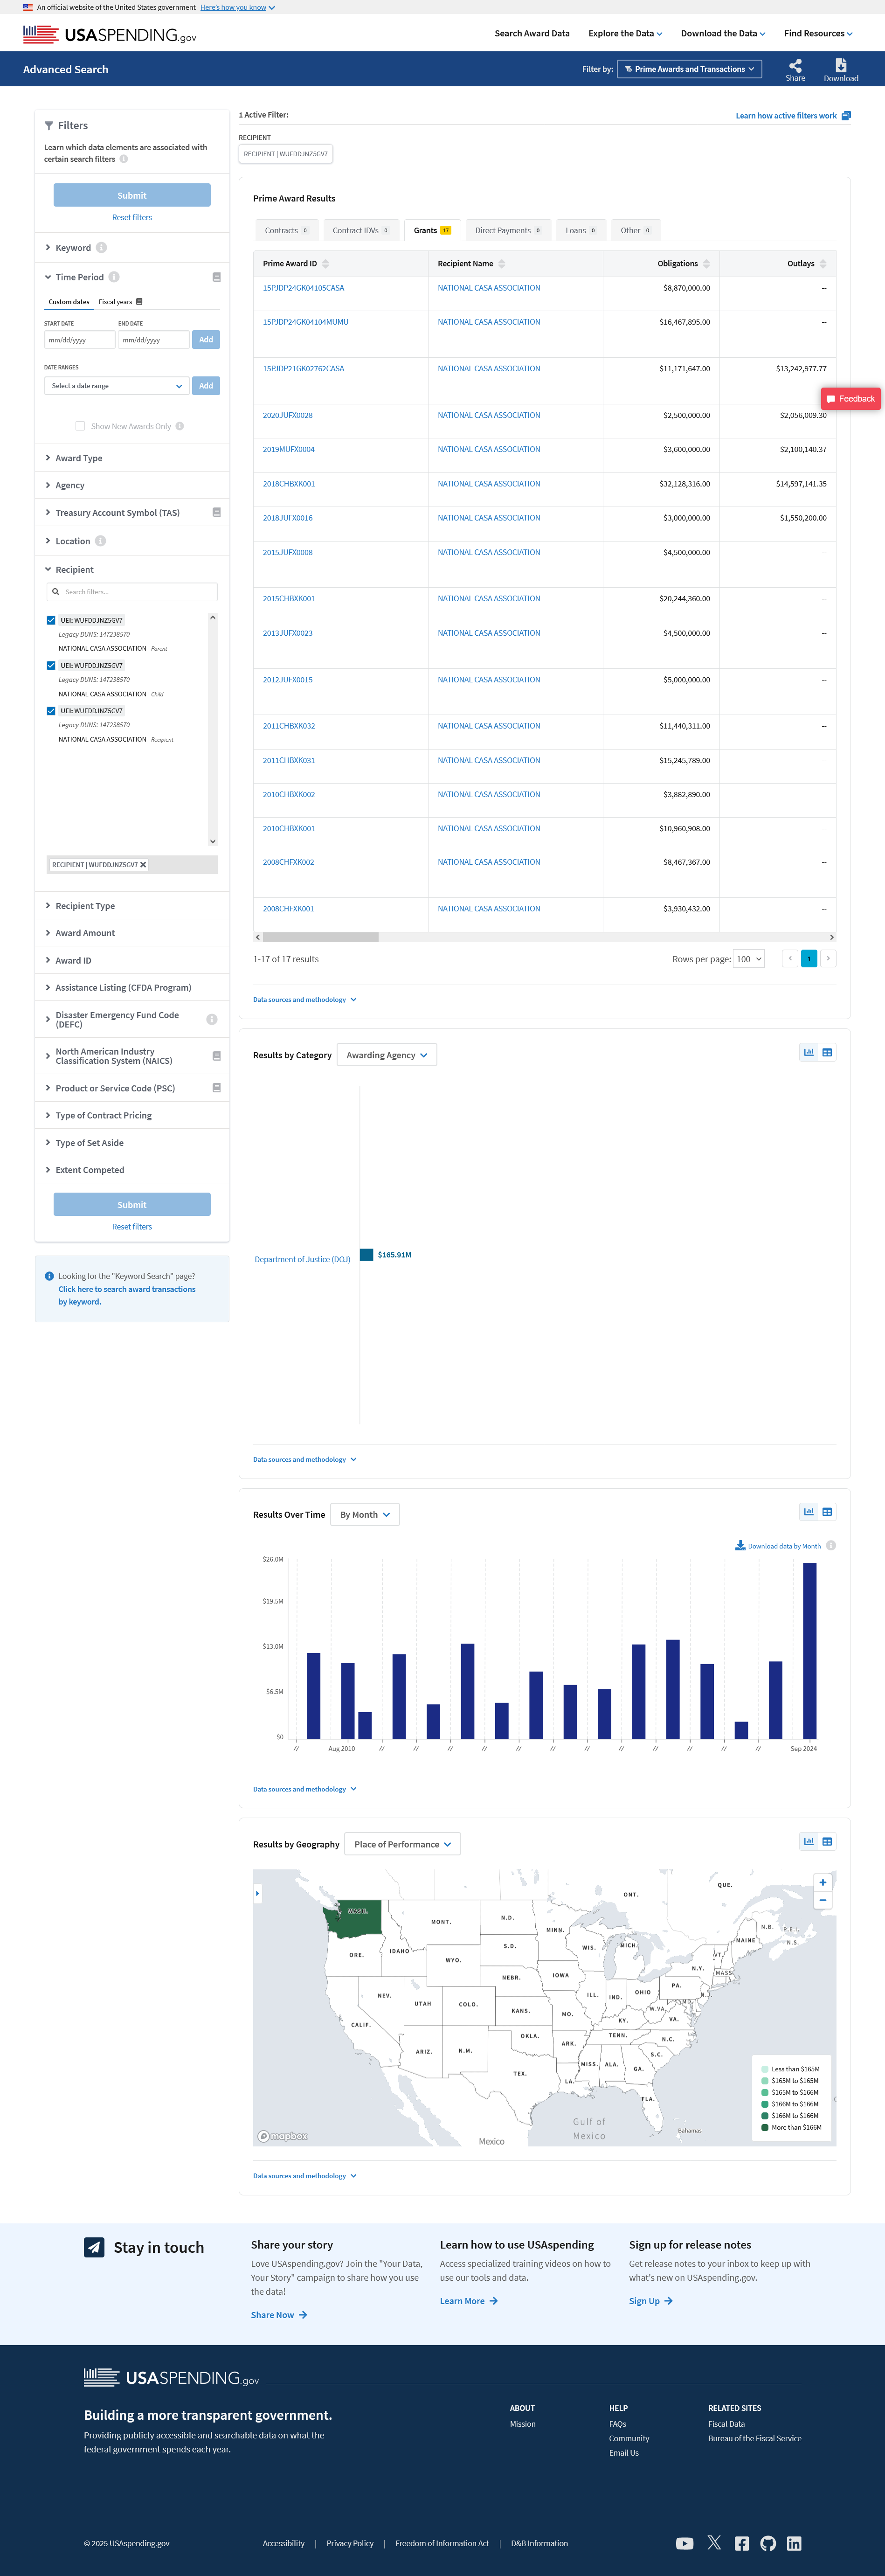The image size is (885, 2576).
Task: Switch Results by Category to chart view
Action: pos(809,1052)
